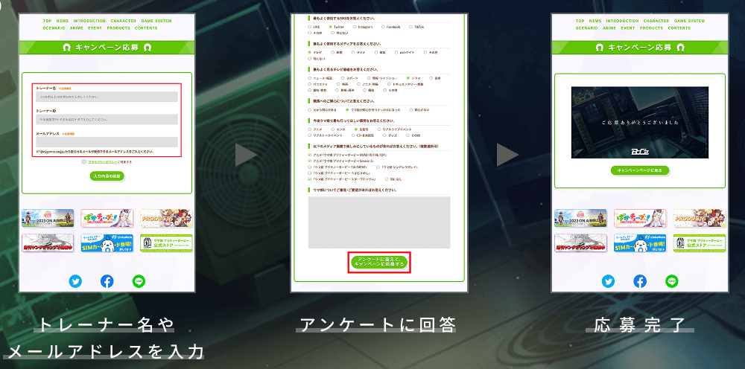Click the Facebook icon in the right screenshot
This screenshot has height=369, width=745.
[x=640, y=281]
